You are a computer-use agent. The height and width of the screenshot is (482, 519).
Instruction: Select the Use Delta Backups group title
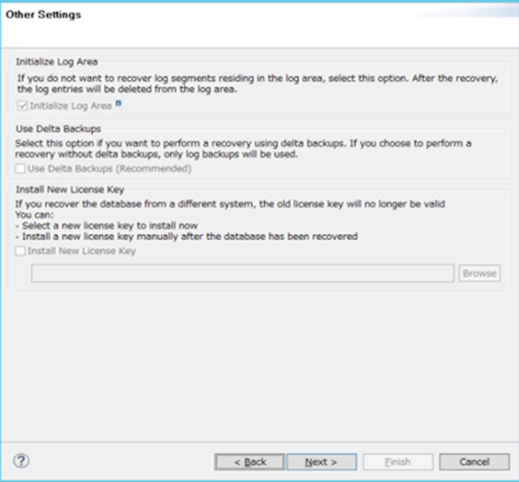point(58,129)
